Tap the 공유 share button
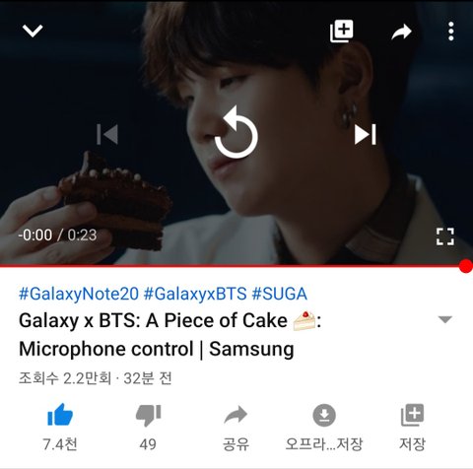 point(236,427)
